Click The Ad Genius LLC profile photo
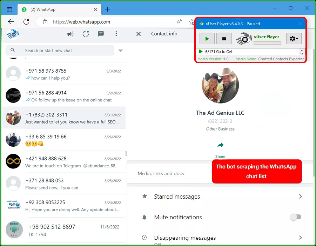 click(x=220, y=85)
